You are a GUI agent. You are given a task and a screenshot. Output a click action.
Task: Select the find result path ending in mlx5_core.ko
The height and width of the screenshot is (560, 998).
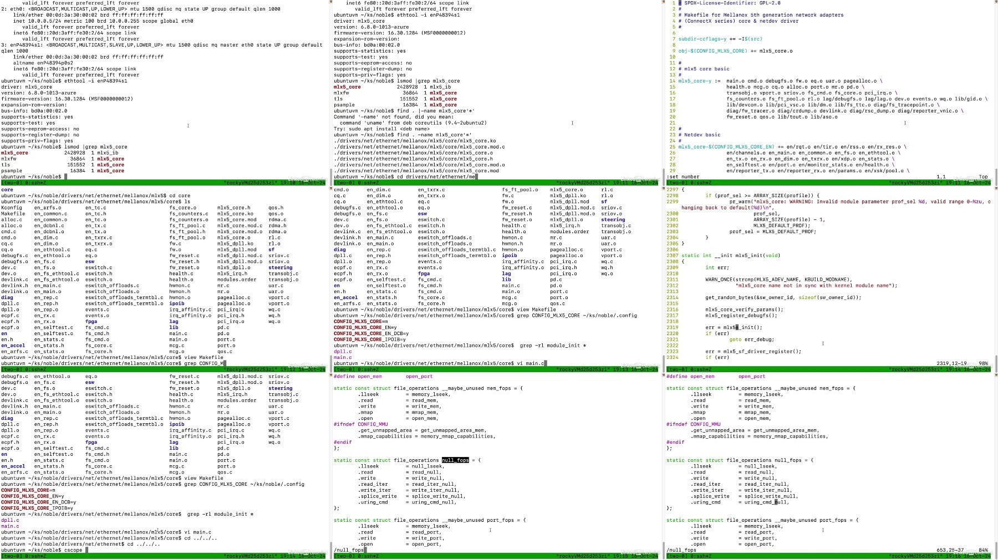pyautogui.click(x=415, y=141)
